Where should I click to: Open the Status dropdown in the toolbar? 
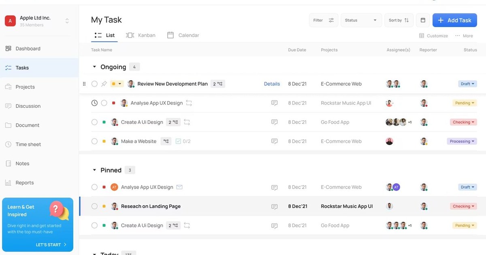click(x=361, y=20)
